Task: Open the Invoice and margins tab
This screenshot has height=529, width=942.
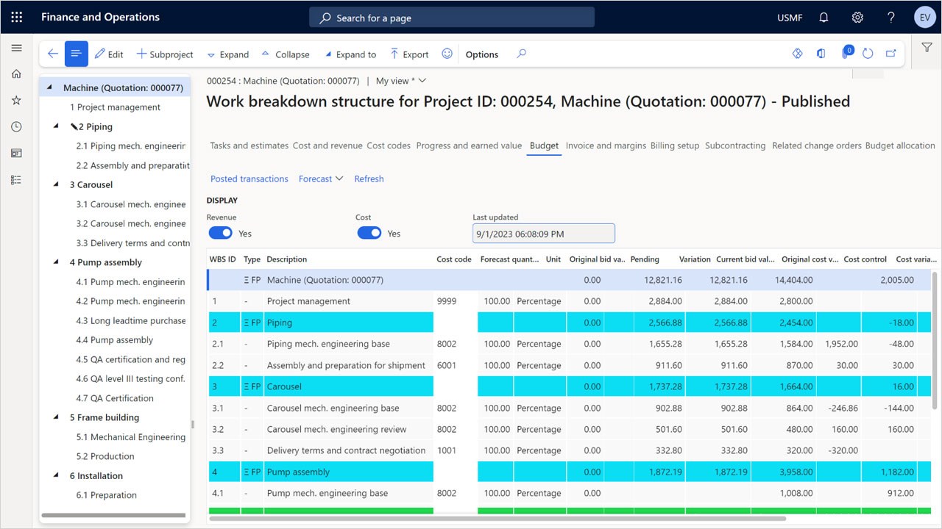Action: (x=606, y=145)
